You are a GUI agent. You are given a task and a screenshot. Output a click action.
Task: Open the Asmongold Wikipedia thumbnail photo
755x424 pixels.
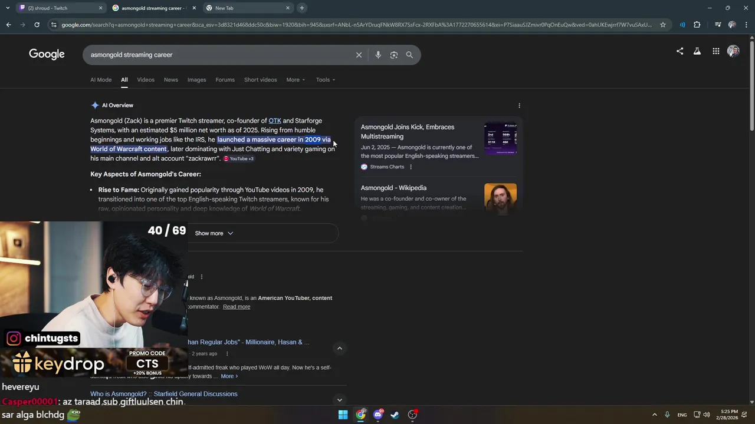pos(500,200)
